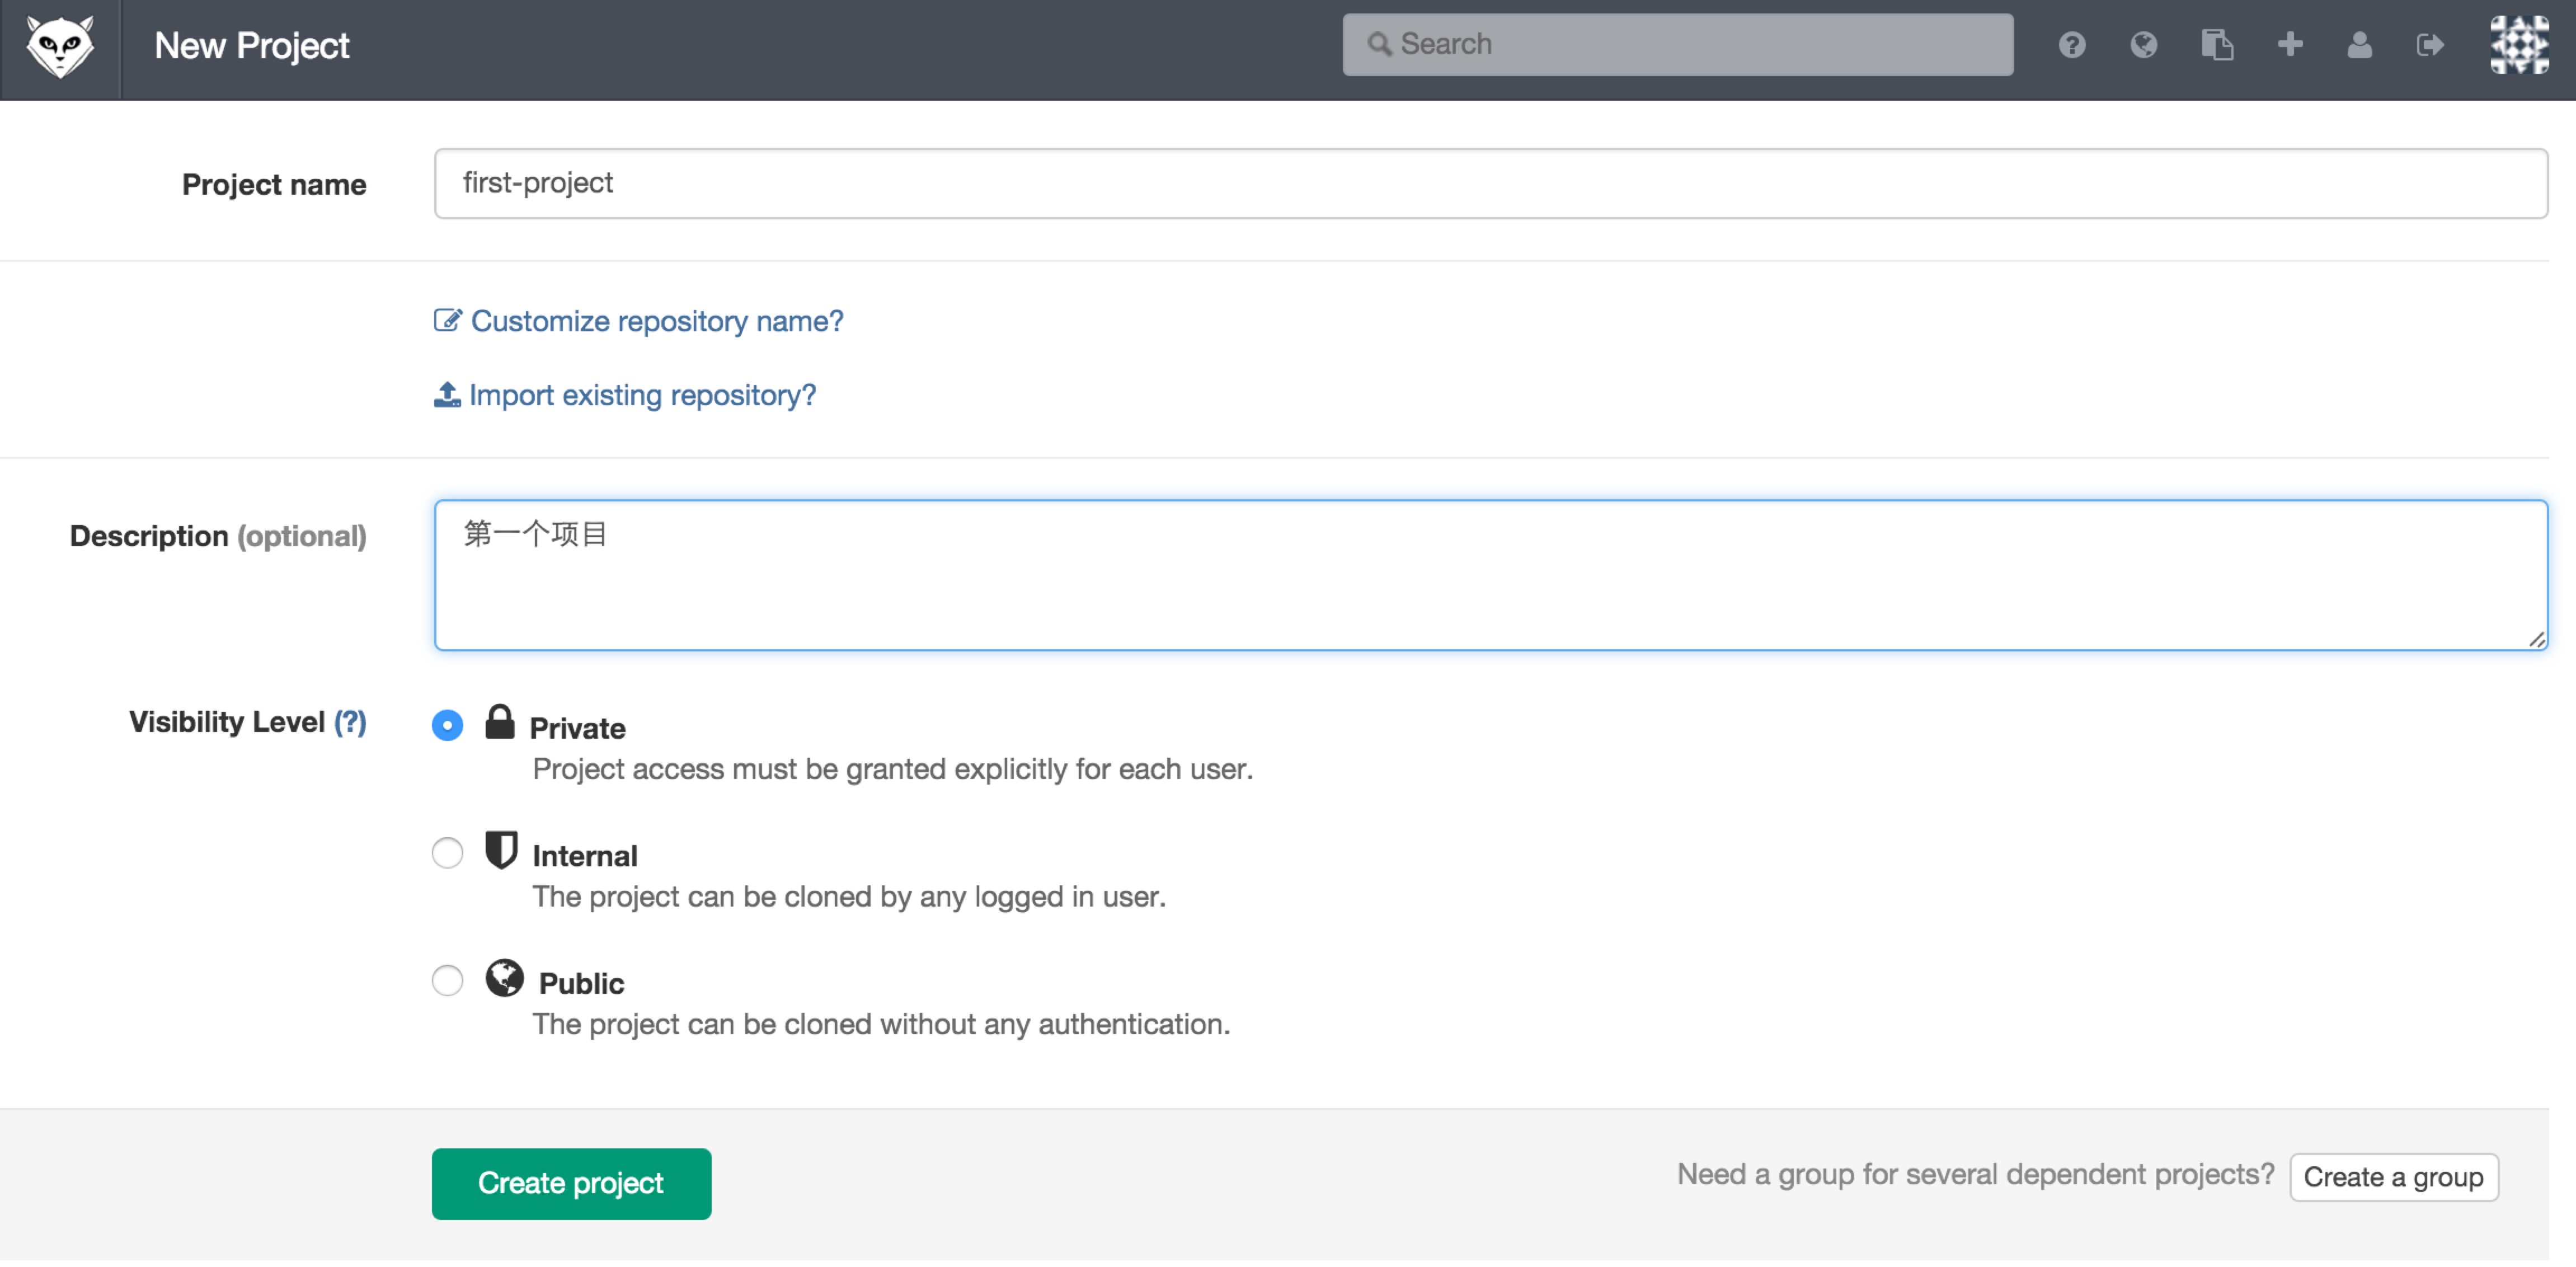Click the Private label text
The width and height of the screenshot is (2576, 1267).
[x=577, y=728]
